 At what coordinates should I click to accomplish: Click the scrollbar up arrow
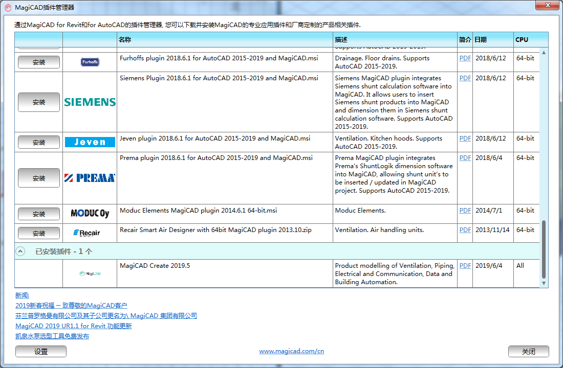pyautogui.click(x=544, y=52)
